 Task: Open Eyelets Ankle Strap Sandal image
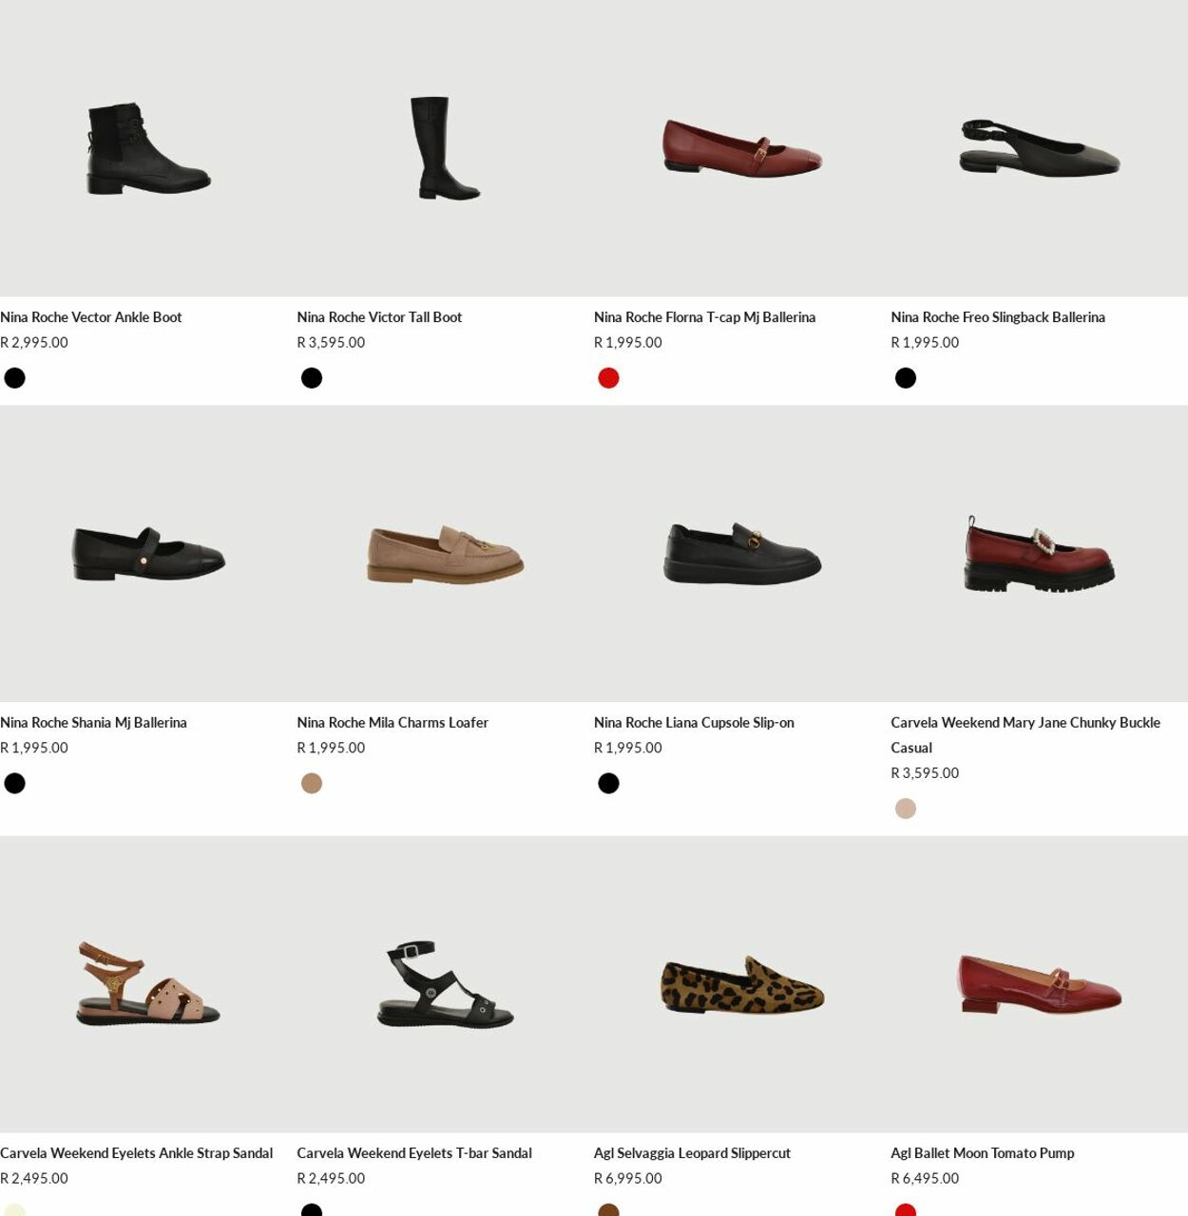coord(148,984)
